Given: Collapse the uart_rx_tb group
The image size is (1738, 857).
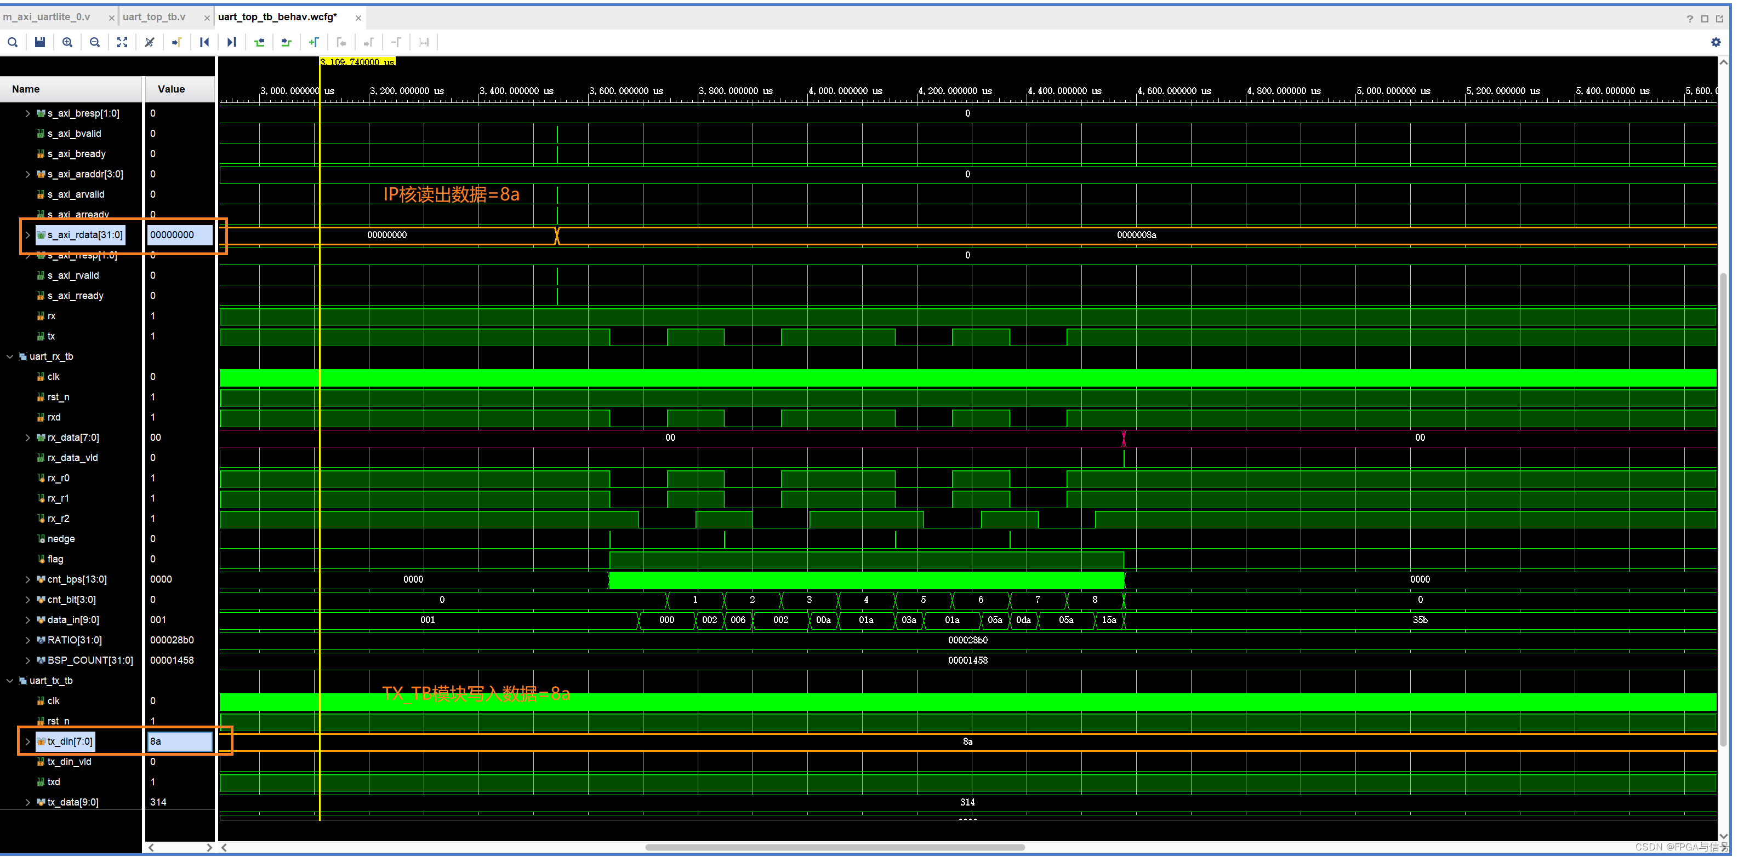Looking at the screenshot, I should (x=10, y=356).
